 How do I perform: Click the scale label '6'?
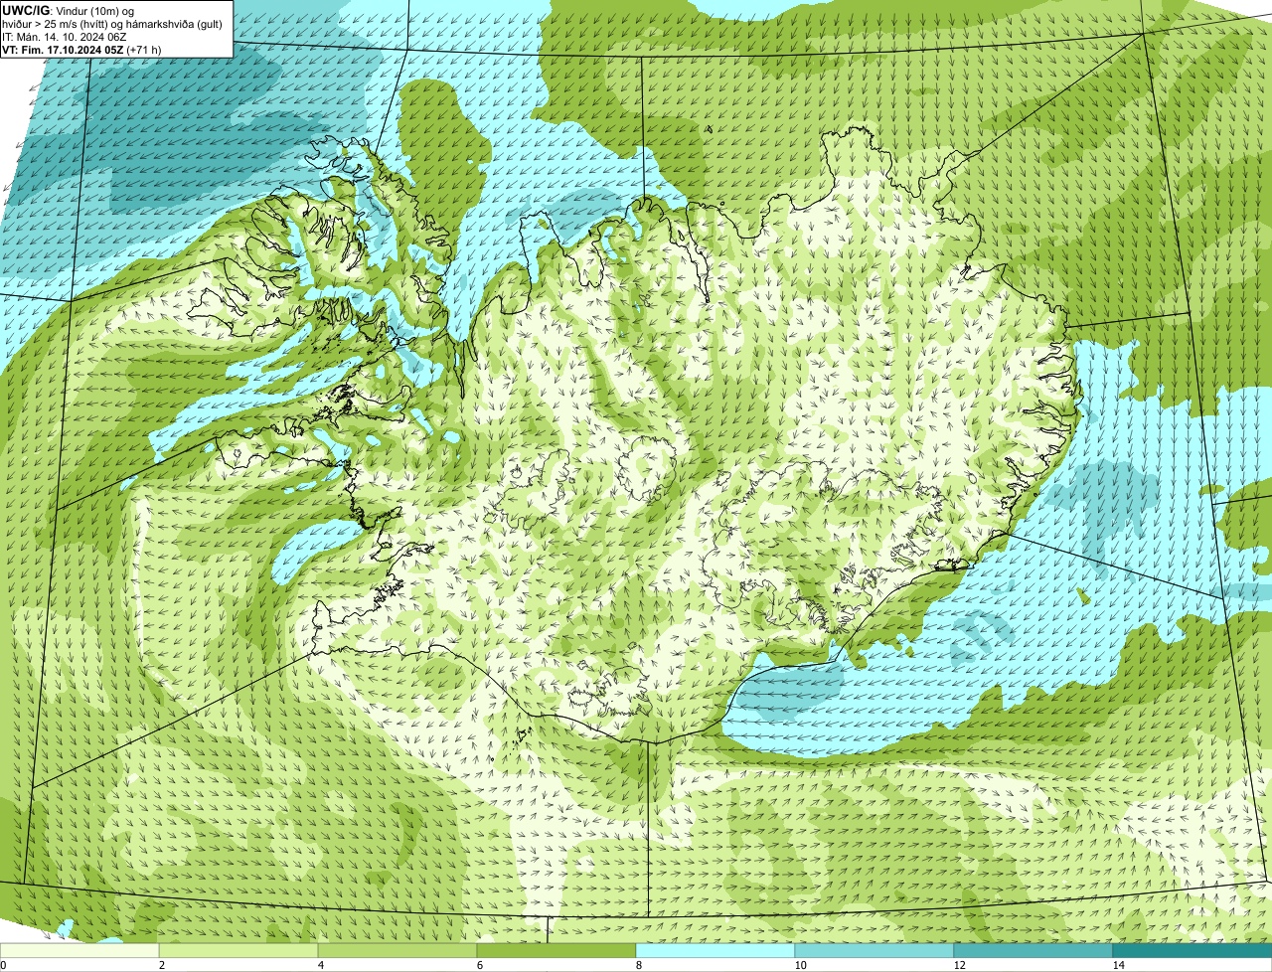[x=479, y=965]
